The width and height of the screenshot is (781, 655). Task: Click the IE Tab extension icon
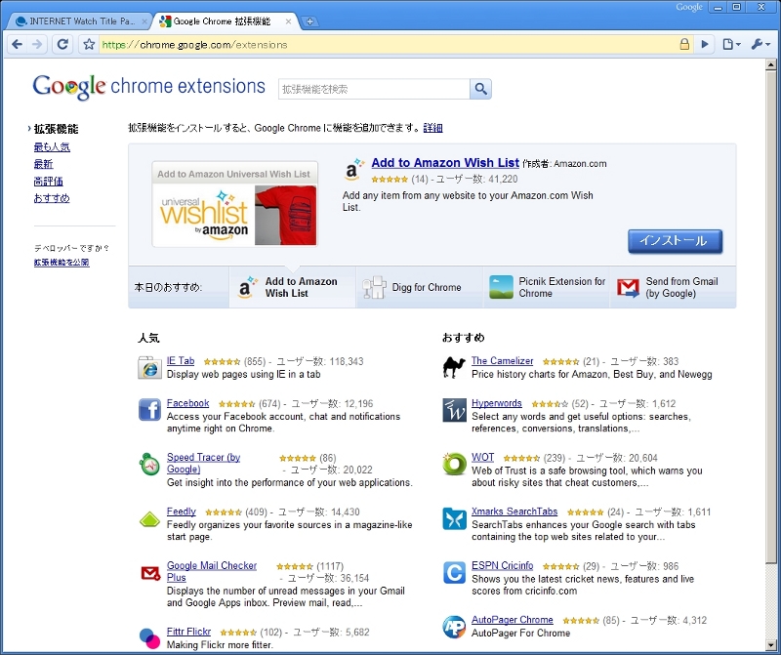149,368
